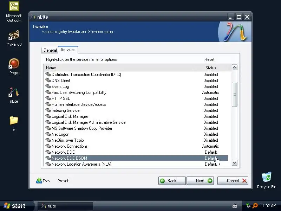Sort by the Status column header

[x=211, y=68]
